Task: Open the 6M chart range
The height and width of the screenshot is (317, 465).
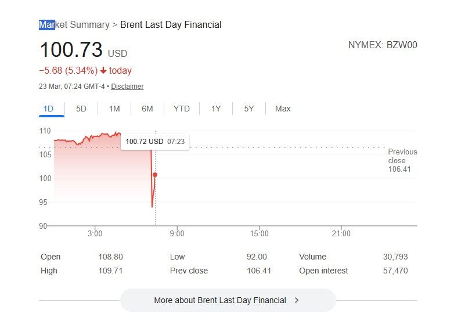Action: point(147,109)
